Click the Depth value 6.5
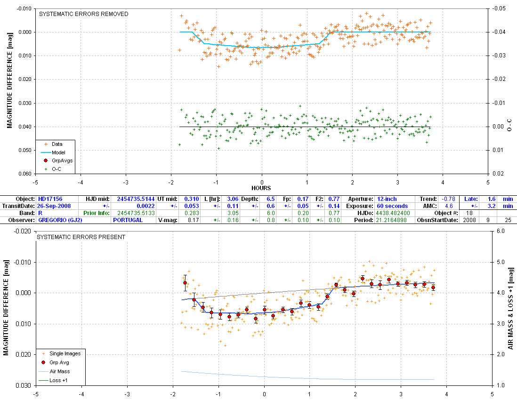This screenshot has height=400, width=517. [271, 199]
